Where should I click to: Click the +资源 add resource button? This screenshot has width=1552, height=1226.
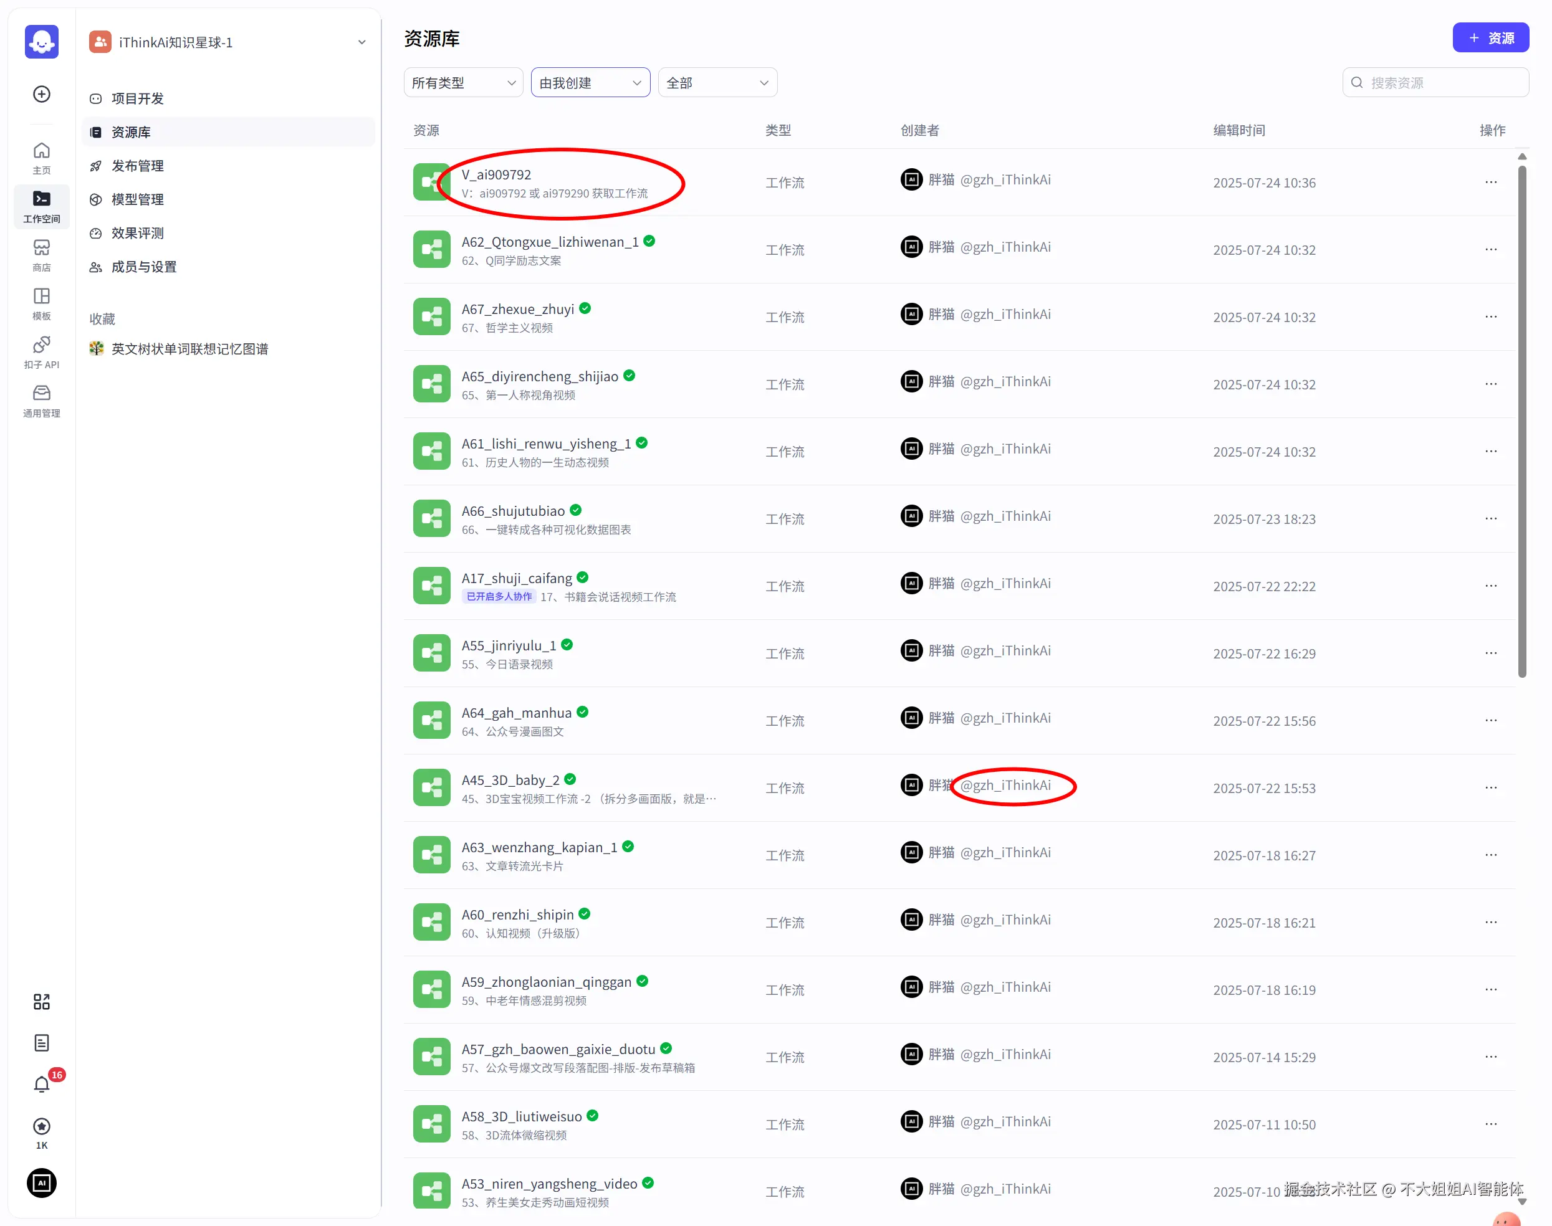point(1490,38)
